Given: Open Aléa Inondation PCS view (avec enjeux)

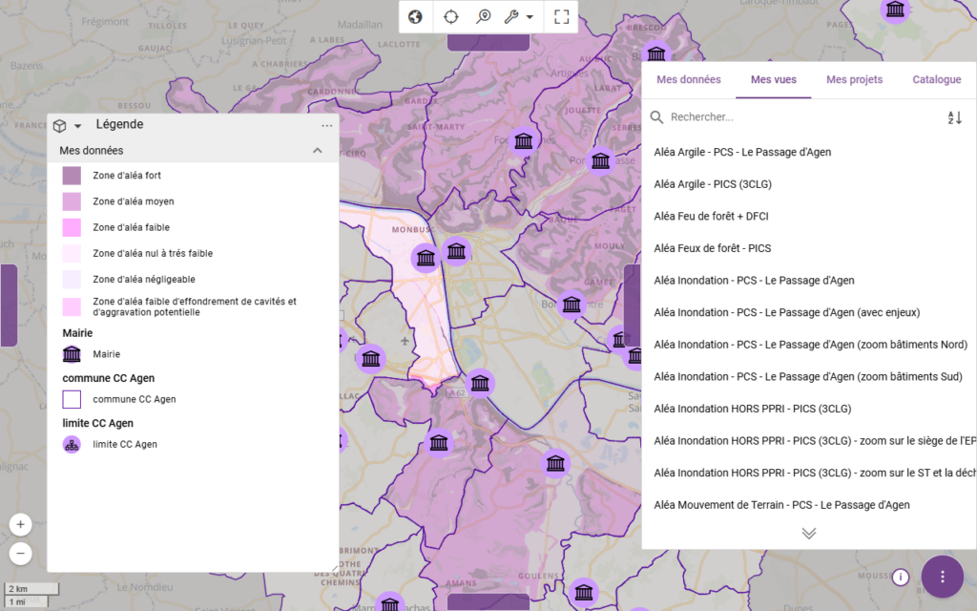Looking at the screenshot, I should [786, 312].
